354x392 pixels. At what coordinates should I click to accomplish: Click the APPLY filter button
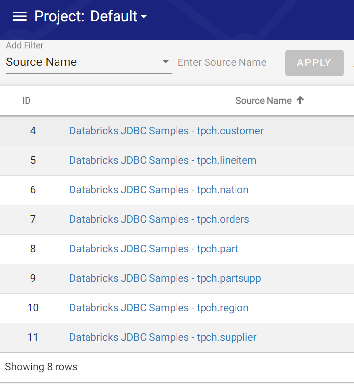pyautogui.click(x=314, y=63)
